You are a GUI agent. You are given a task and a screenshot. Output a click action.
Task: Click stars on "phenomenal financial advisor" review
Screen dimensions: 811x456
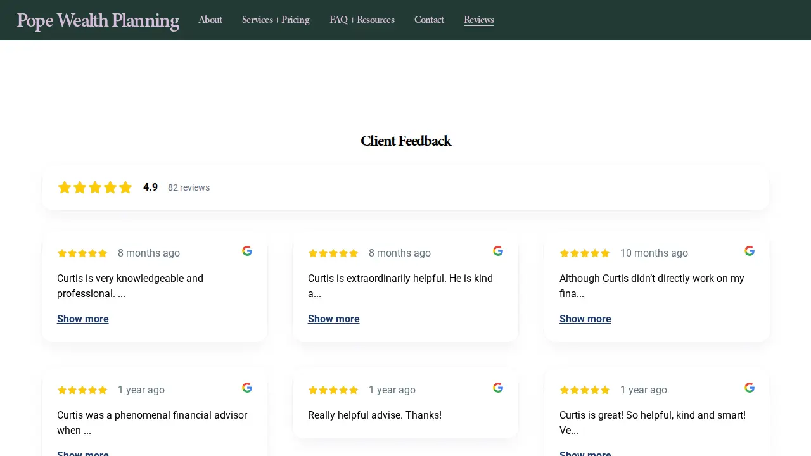coord(82,390)
